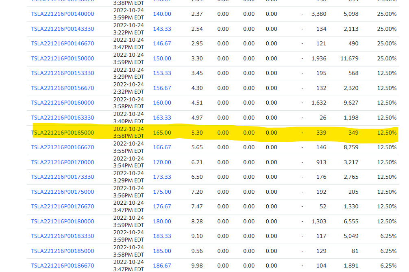Select the 3:54PM EDT trade timestamp
This screenshot has width=409, height=272.
pos(128,166)
